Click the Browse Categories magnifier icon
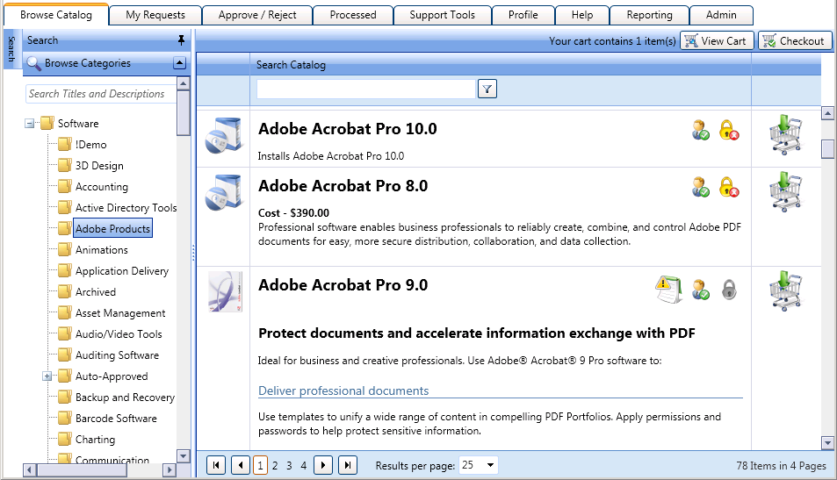This screenshot has width=837, height=480. 34,63
